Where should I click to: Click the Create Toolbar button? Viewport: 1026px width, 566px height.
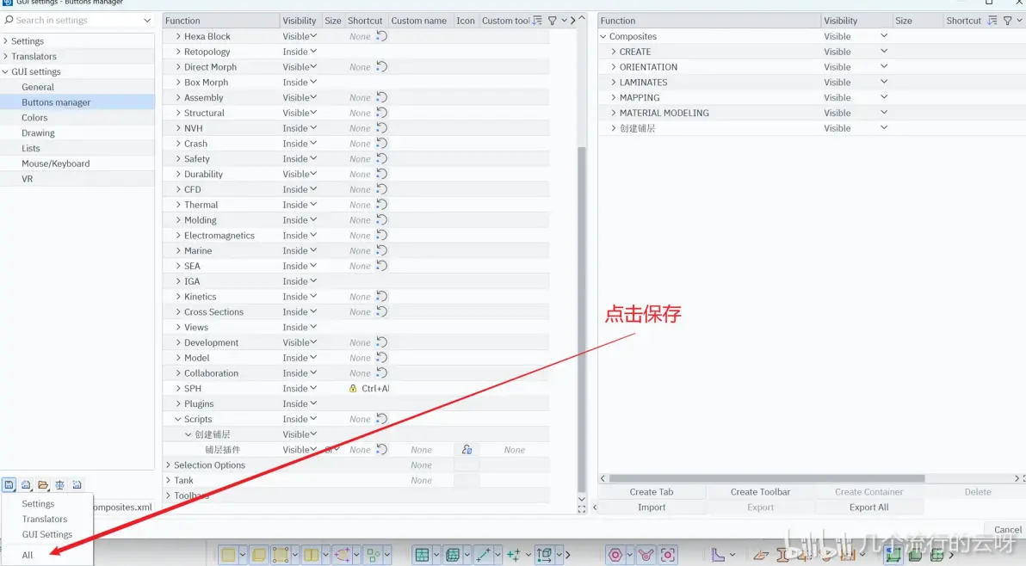coord(760,492)
